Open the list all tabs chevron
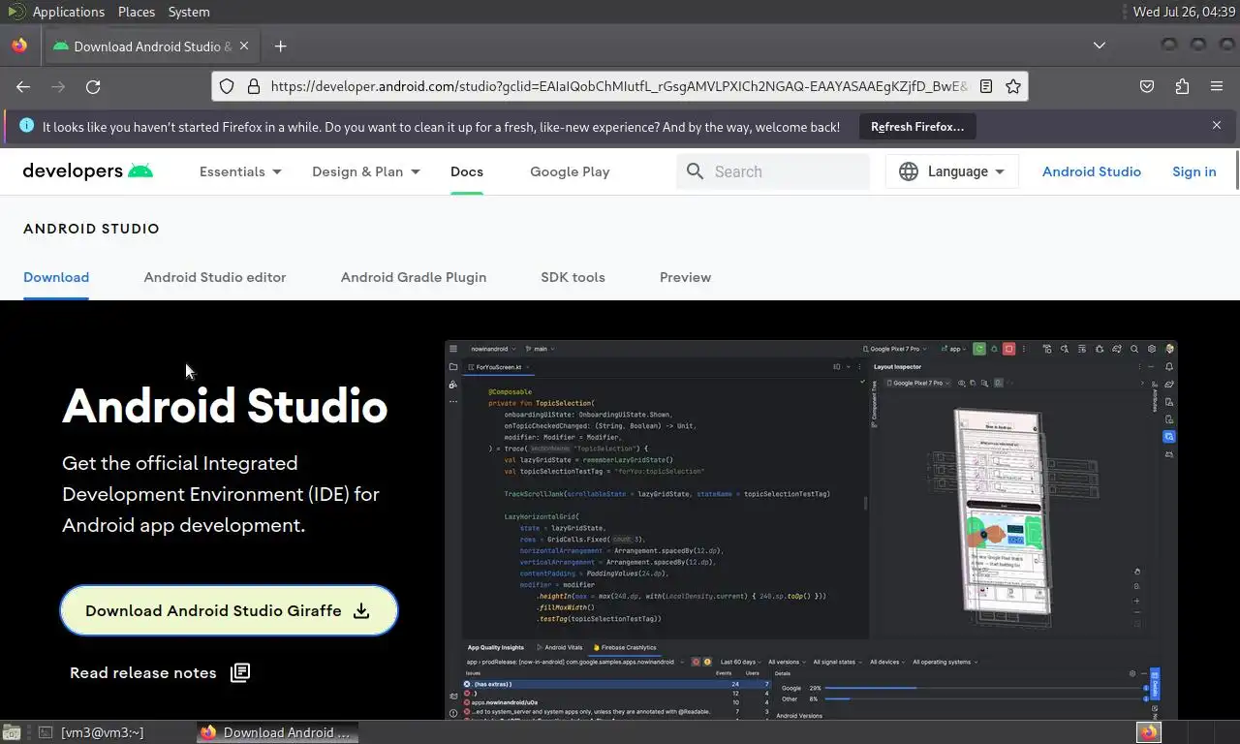Viewport: 1240px width, 744px height. [1100, 46]
